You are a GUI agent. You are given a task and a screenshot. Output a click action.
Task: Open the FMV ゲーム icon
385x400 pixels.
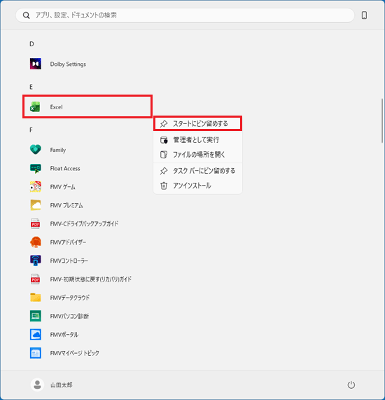[36, 187]
